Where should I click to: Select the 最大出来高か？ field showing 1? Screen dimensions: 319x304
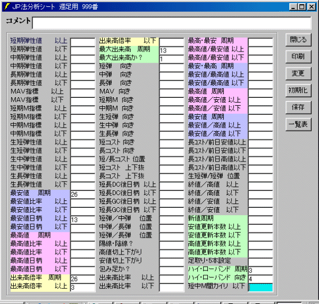coord(172,59)
